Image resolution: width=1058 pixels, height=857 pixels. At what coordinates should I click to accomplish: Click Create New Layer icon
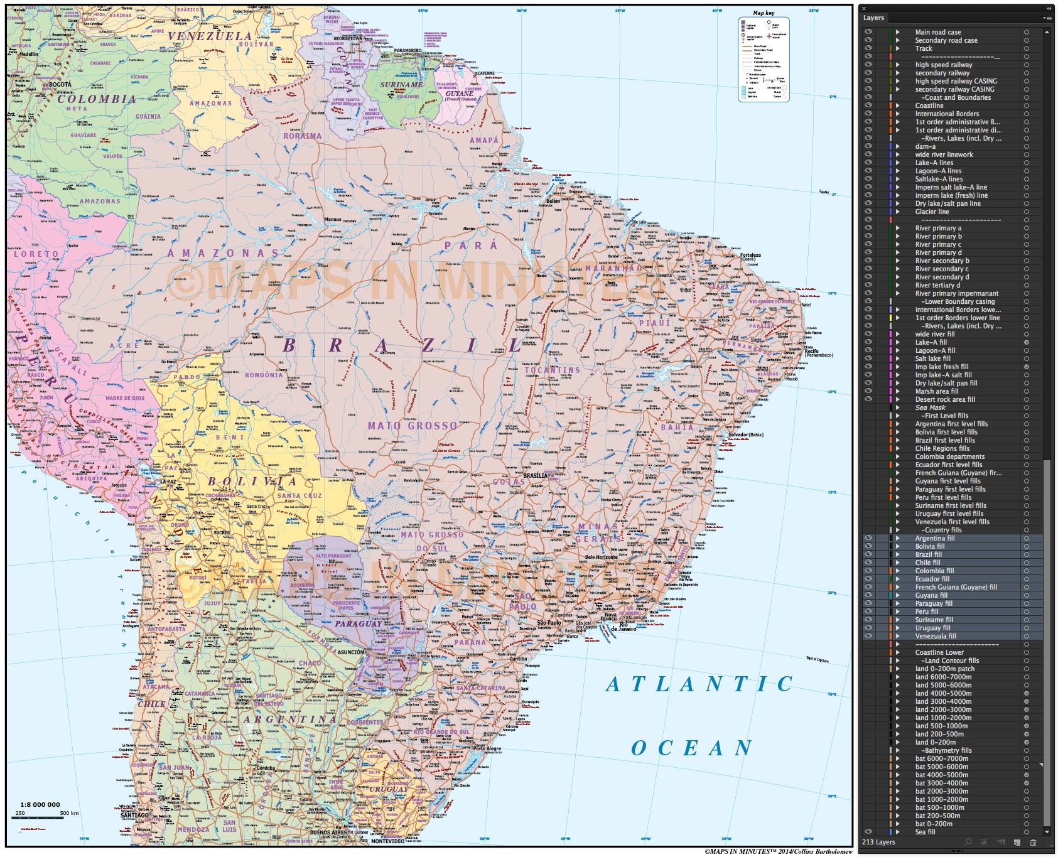[1017, 842]
